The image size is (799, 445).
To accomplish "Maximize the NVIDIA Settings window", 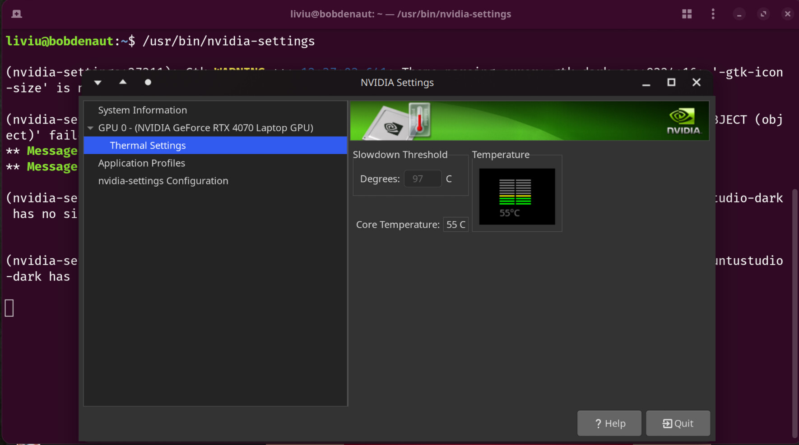I will (671, 83).
